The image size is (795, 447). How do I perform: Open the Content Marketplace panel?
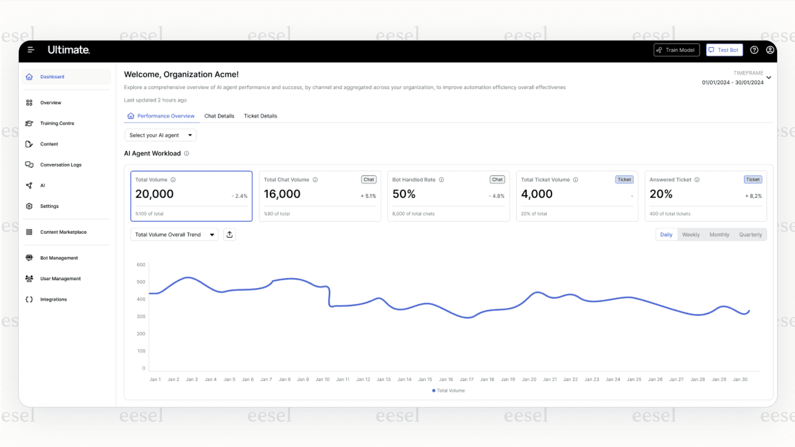tap(63, 232)
